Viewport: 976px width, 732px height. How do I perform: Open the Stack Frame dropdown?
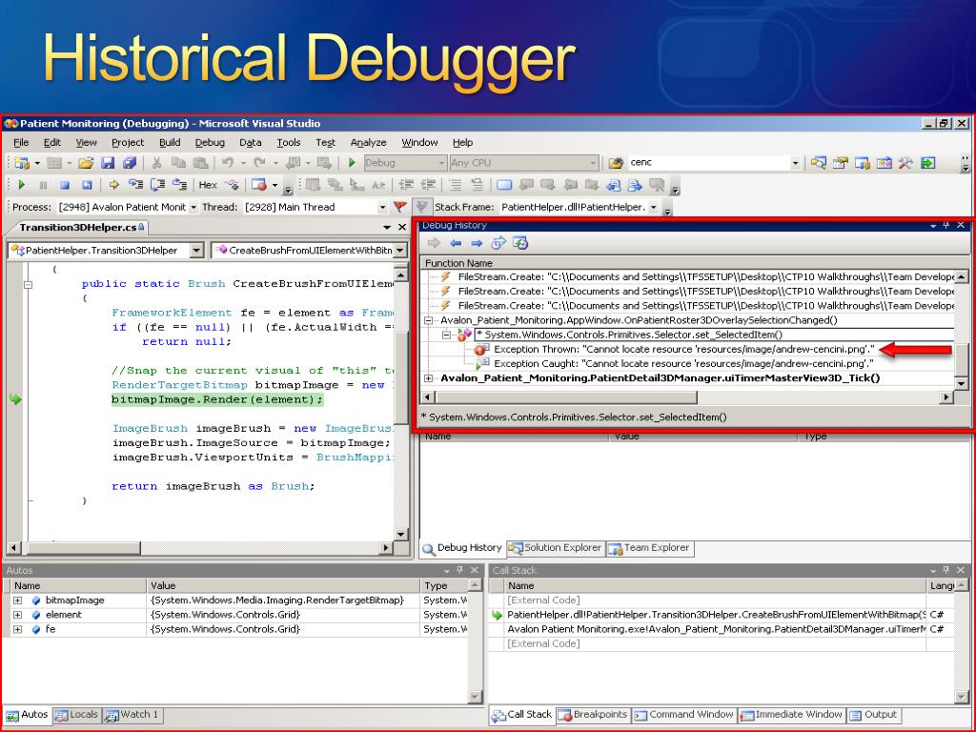click(x=654, y=207)
